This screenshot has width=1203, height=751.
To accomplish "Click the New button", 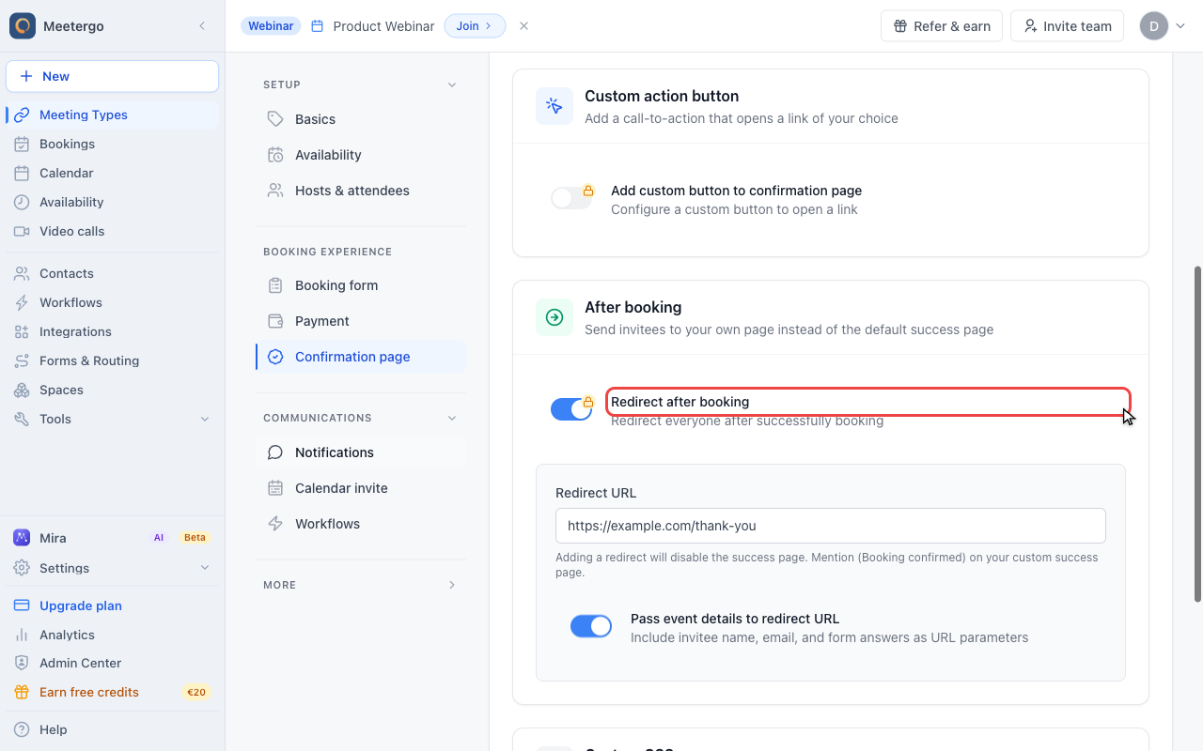I will pyautogui.click(x=112, y=76).
